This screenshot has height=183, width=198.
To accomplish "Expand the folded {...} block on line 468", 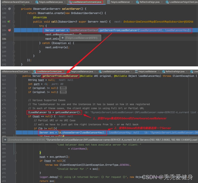I will [x=63, y=92].
